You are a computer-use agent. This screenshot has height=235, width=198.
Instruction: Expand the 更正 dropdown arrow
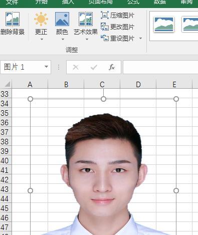click(x=42, y=39)
